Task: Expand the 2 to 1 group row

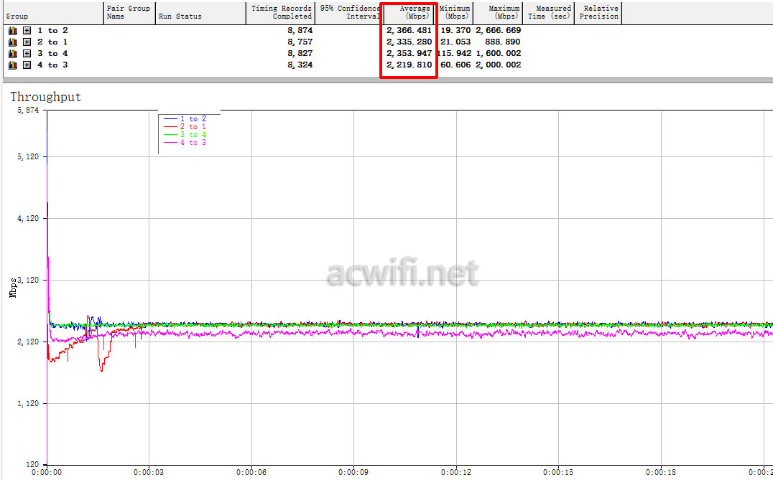Action: pyautogui.click(x=27, y=42)
